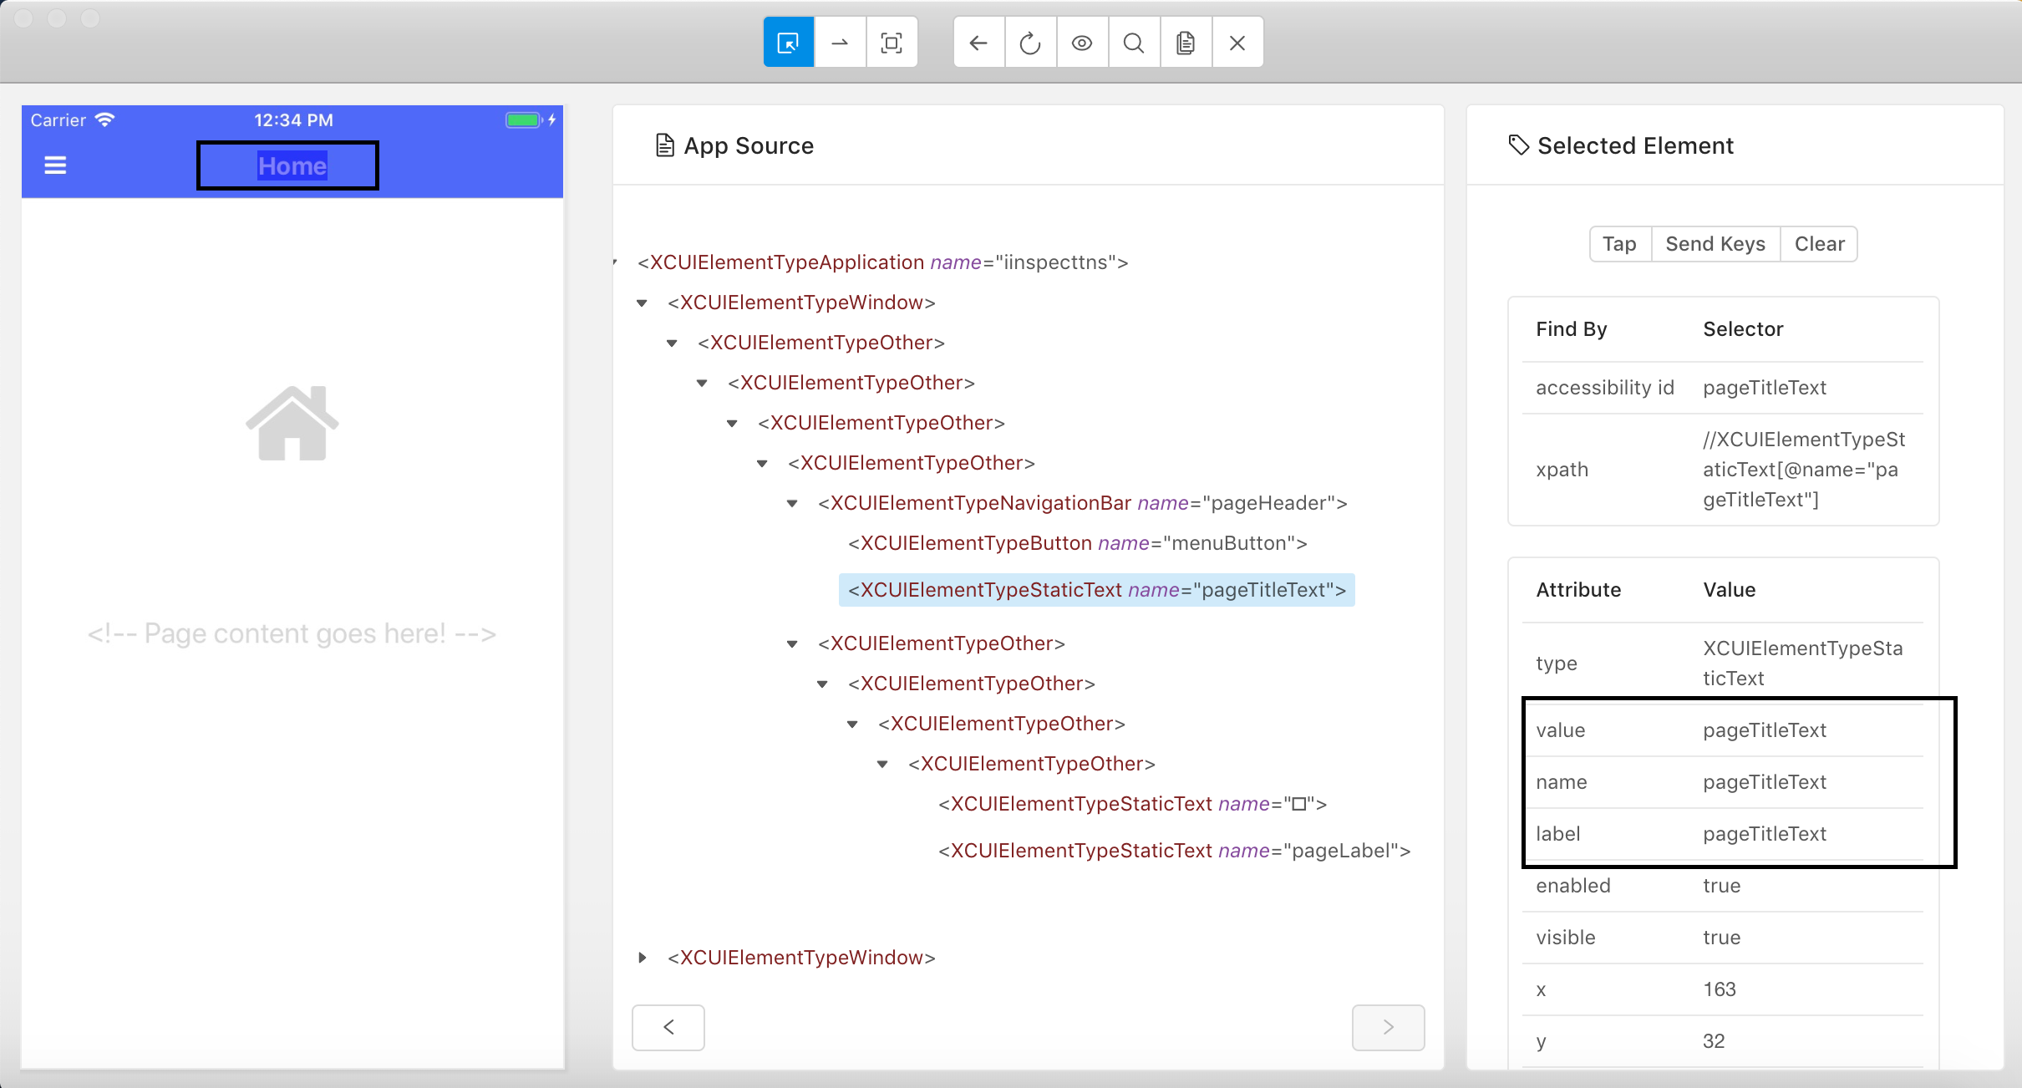Image resolution: width=2022 pixels, height=1088 pixels.
Task: Collapse the pageHeader NavigationBar node
Action: (792, 503)
